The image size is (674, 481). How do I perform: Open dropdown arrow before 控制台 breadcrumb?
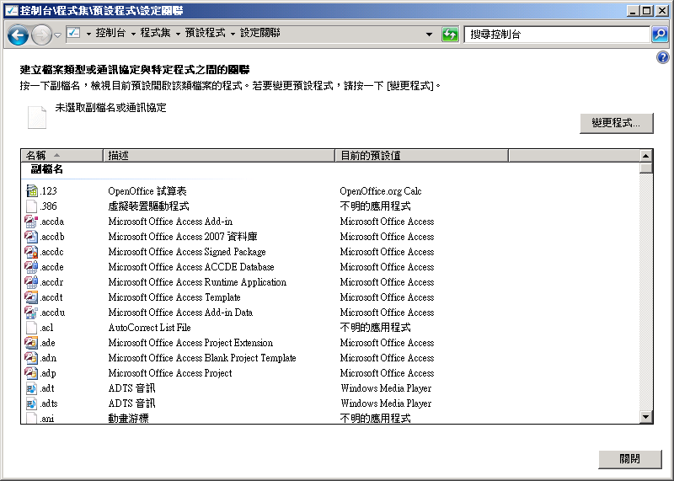tap(88, 34)
